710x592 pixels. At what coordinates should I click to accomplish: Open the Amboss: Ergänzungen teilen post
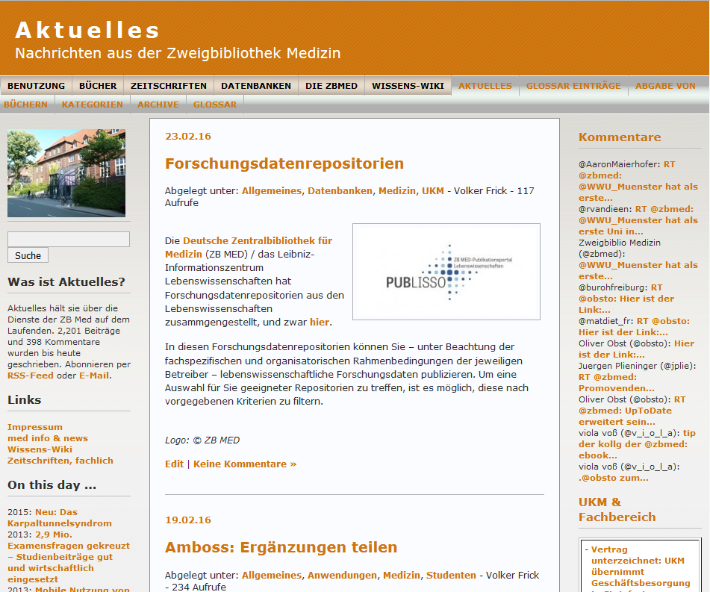coord(281,547)
